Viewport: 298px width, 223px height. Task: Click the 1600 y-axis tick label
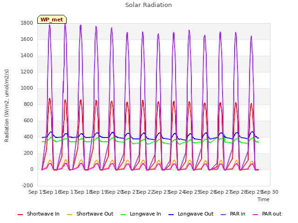click(27, 39)
